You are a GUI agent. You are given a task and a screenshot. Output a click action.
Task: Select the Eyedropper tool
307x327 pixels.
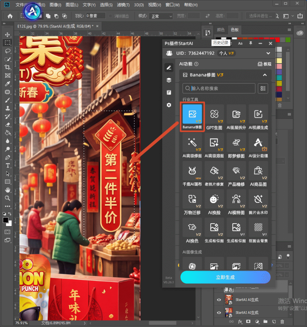coord(8,84)
